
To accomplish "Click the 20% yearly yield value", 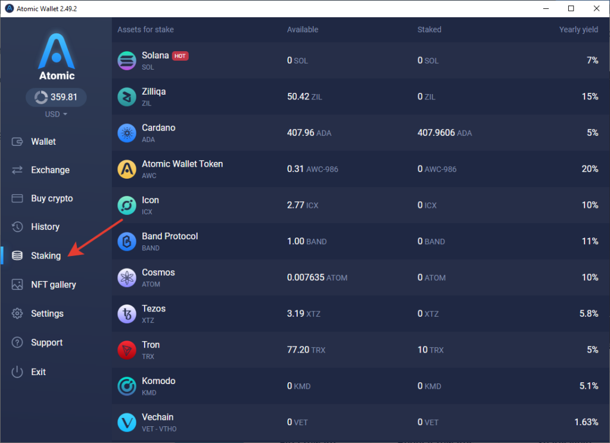I will tap(590, 169).
